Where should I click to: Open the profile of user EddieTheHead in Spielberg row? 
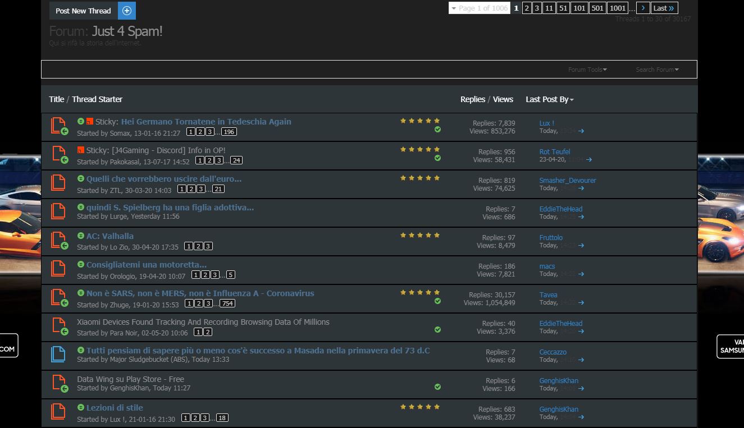(560, 209)
